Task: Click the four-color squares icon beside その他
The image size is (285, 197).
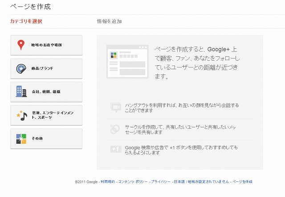Action: click(x=21, y=139)
